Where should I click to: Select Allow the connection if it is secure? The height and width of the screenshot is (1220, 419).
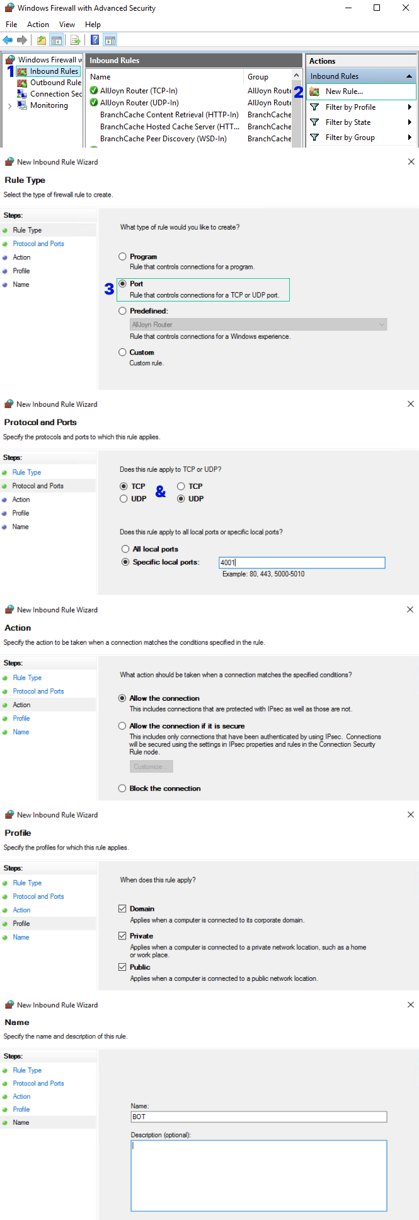coord(122,726)
